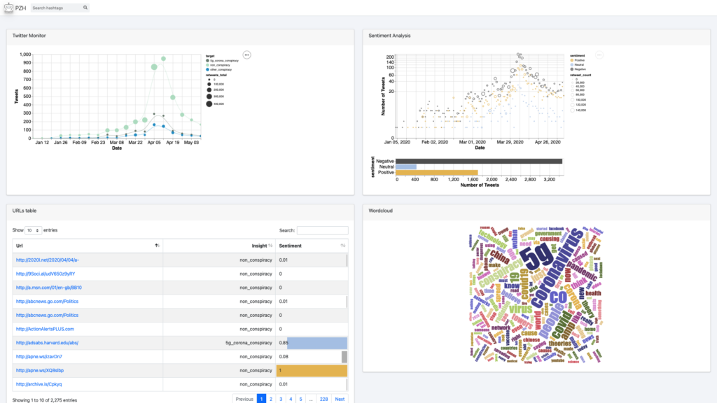
Task: Open Sentiment Analysis chart actions menu
Action: 599,55
